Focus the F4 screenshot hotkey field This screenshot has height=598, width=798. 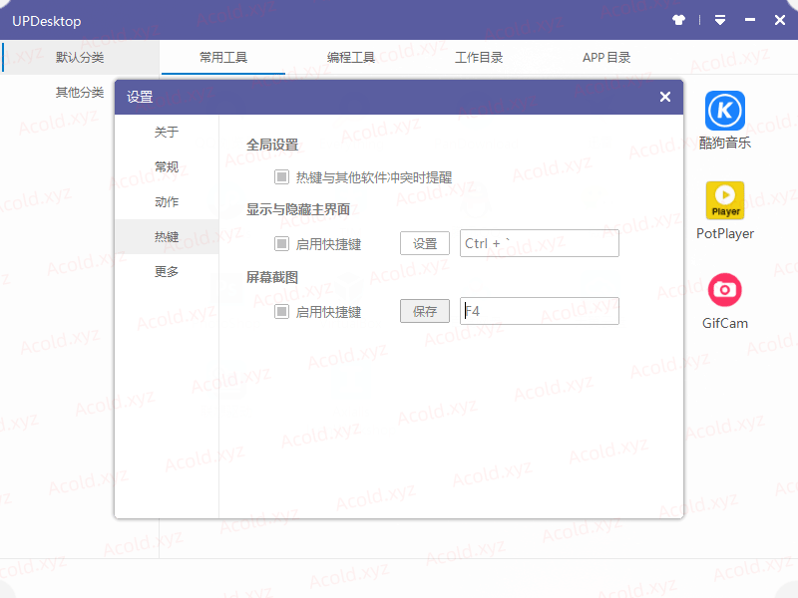coord(540,311)
